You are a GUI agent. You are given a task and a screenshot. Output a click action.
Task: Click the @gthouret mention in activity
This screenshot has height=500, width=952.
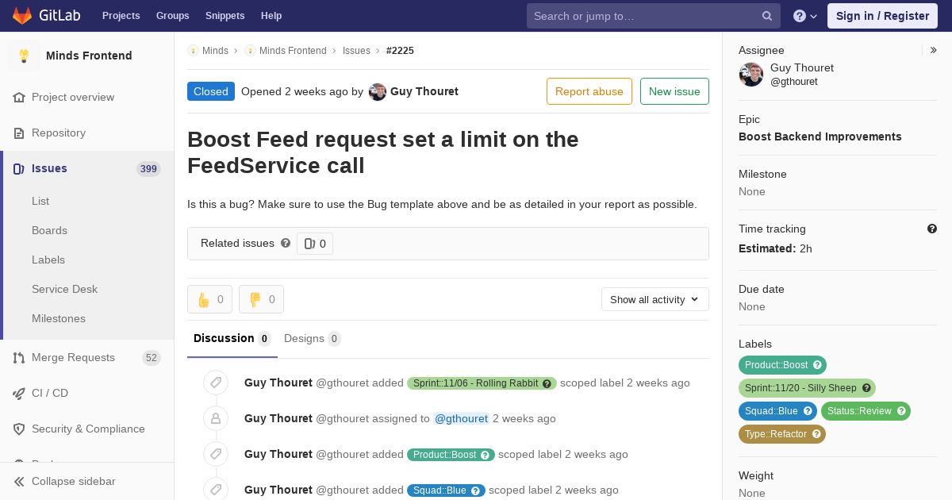(461, 418)
